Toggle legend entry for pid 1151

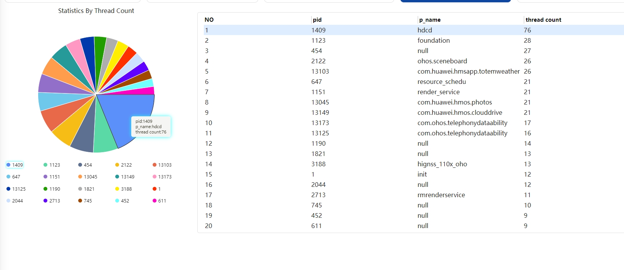[52, 177]
